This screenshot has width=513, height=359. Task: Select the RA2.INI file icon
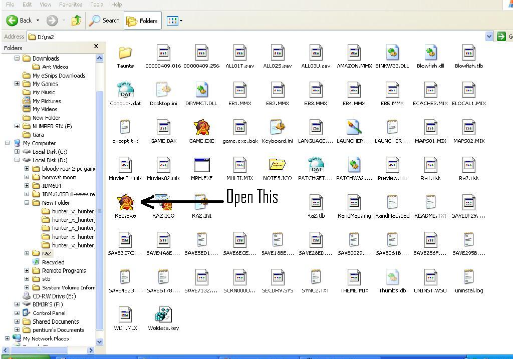pos(201,203)
